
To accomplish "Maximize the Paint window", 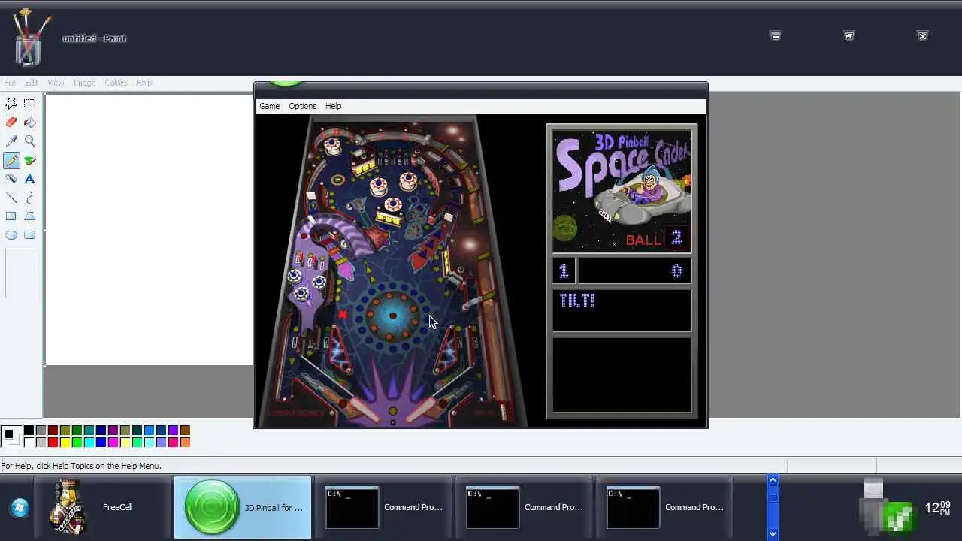I will [x=849, y=35].
